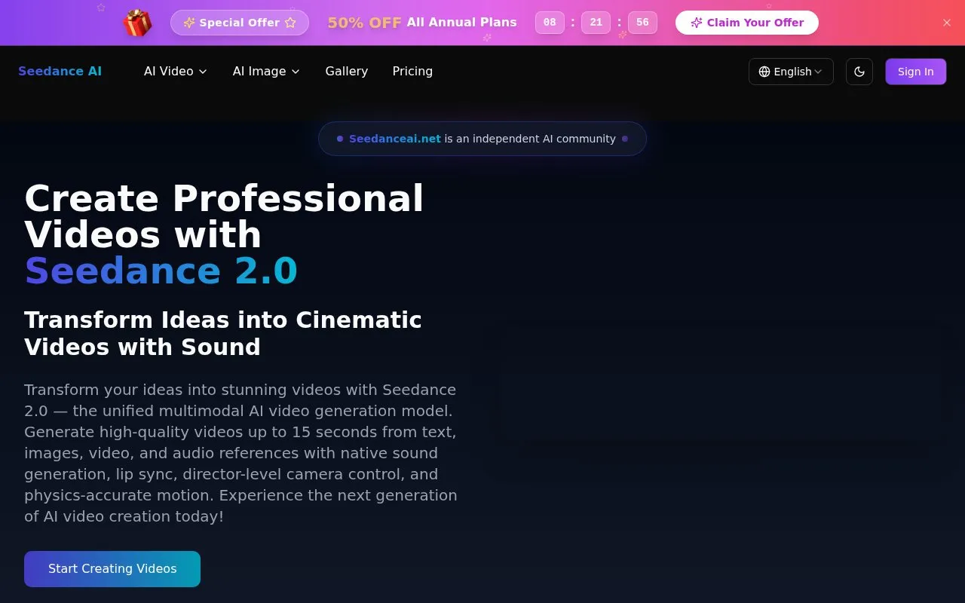Click the Seedance 2.0 gradient heading
965x603 pixels.
tap(161, 271)
